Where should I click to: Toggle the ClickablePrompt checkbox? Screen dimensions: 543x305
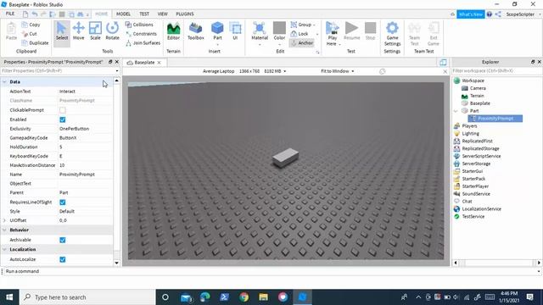[x=62, y=110]
